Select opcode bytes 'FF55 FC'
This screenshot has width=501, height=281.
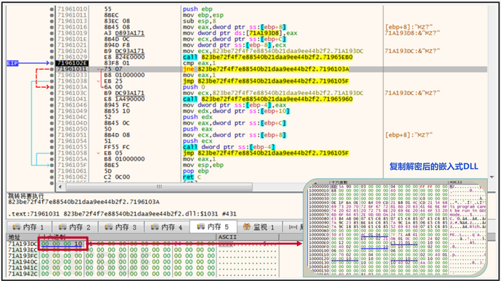click(x=117, y=147)
